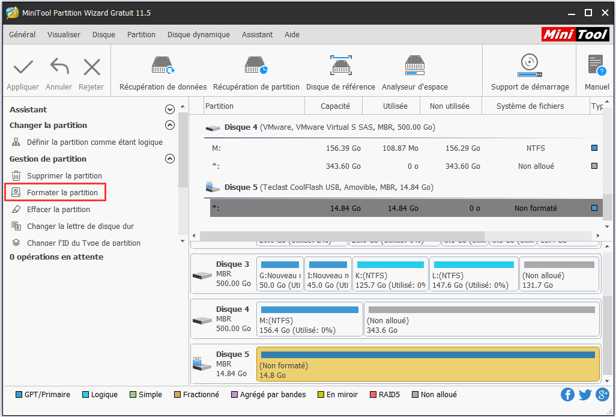Click Supprimer la partition trash icon
Screen dimensions: 616x417
tap(16, 175)
